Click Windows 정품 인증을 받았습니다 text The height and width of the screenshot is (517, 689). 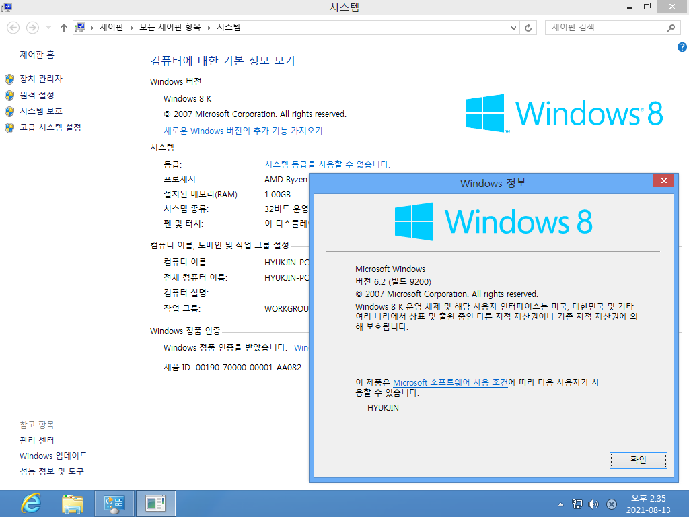point(225,348)
